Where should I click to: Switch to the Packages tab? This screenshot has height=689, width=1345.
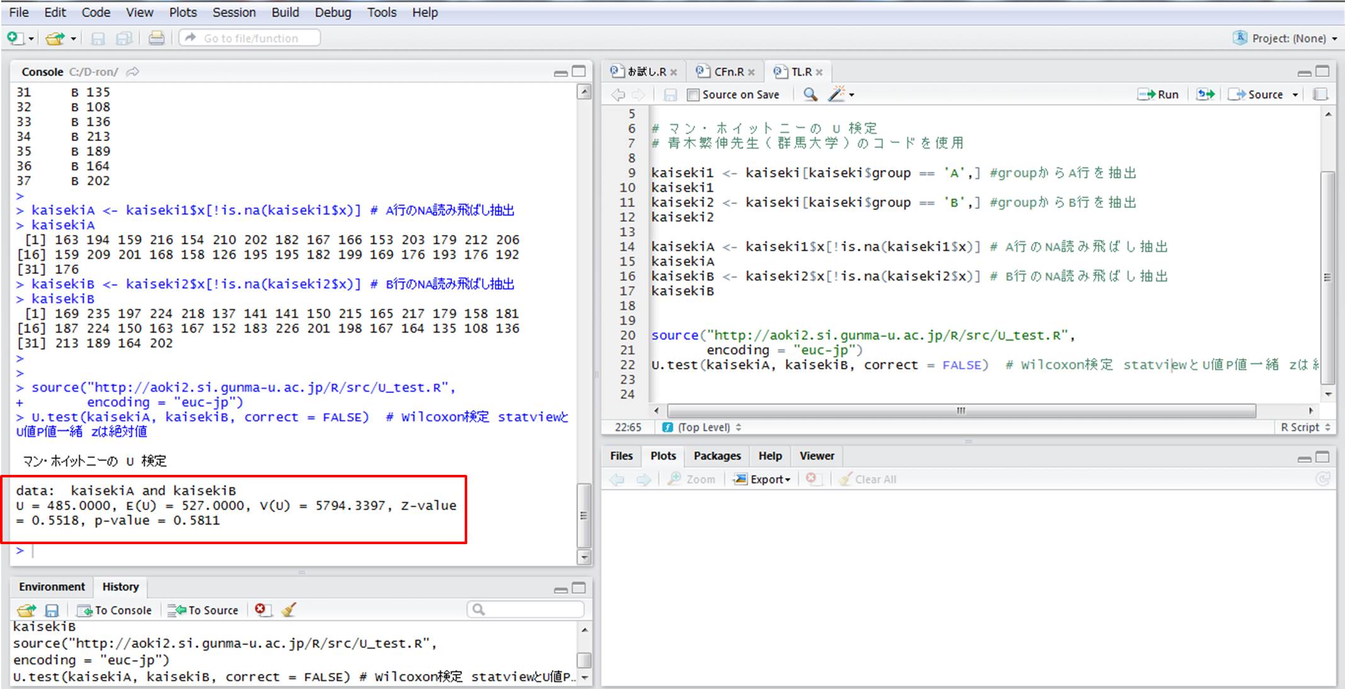click(717, 456)
